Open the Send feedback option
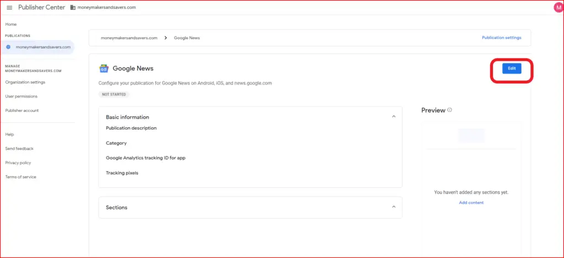Viewport: 564px width, 258px height. [19, 148]
